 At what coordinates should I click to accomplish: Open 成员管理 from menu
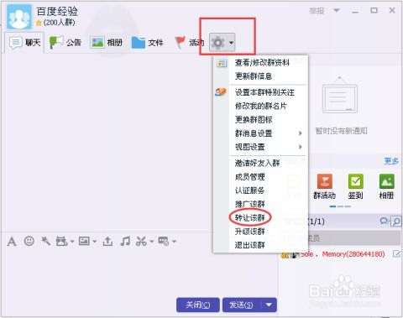click(249, 177)
